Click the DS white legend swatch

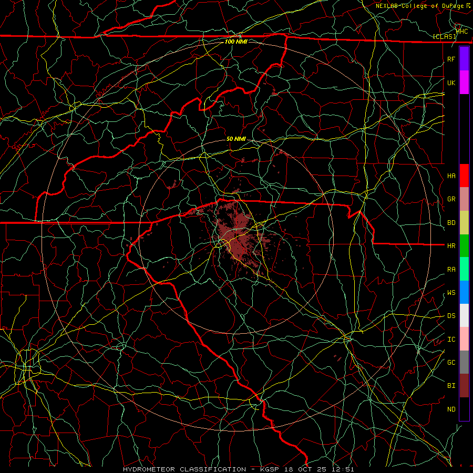tap(464, 315)
